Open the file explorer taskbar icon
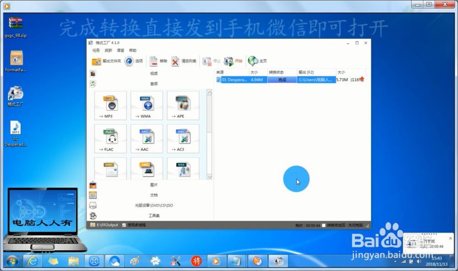This screenshot has height=271, width=458. pos(74,261)
